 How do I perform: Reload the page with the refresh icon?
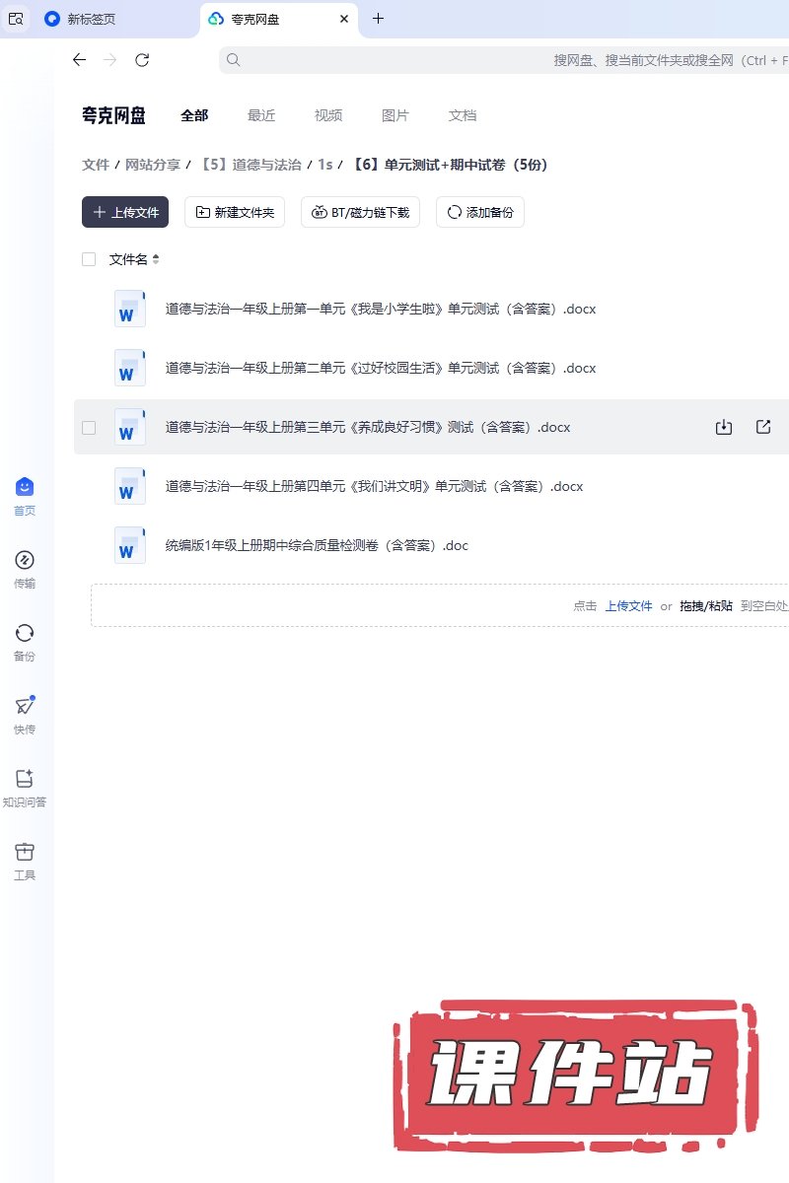tap(142, 60)
